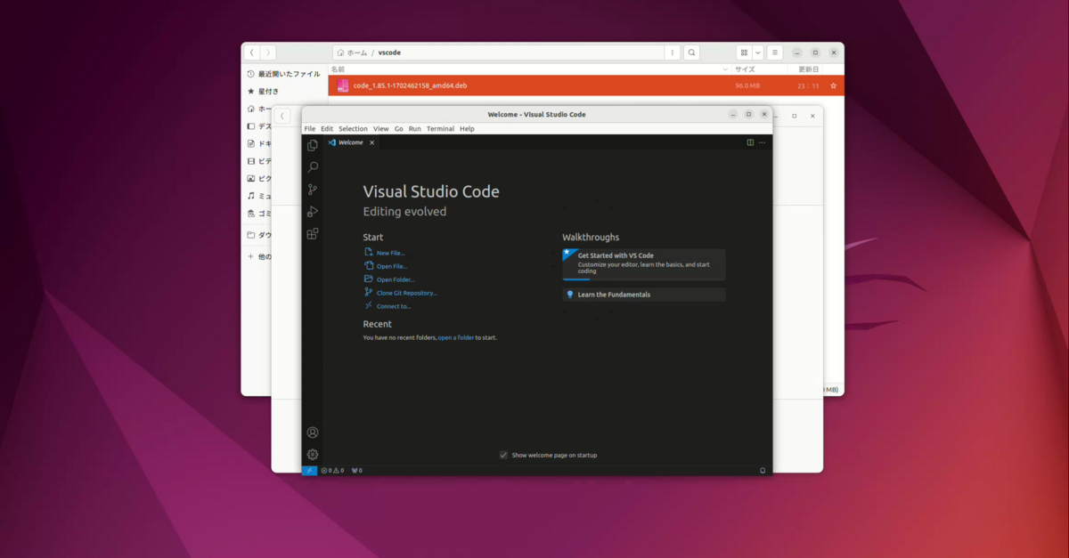1069x558 pixels.
Task: Open the Trash entry in the Files sidebar
Action: (259, 214)
